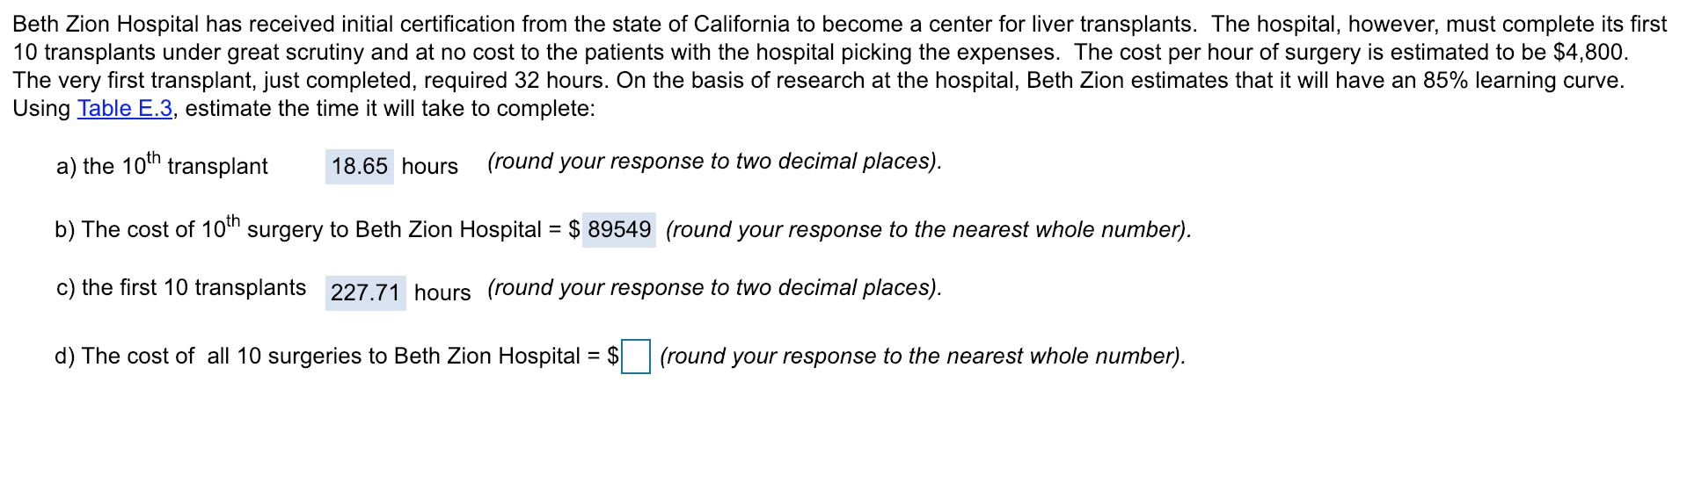Select the 89549 cost answer field
Screen dimensions: 1687x483
click(x=619, y=230)
